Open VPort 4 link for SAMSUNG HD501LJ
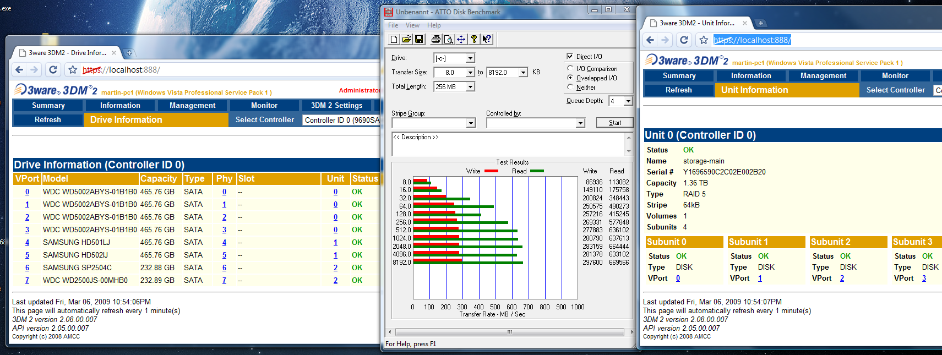 27,242
